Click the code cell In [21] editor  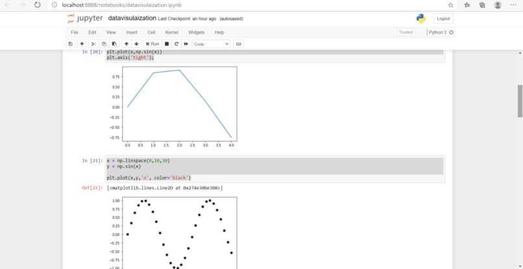click(275, 169)
